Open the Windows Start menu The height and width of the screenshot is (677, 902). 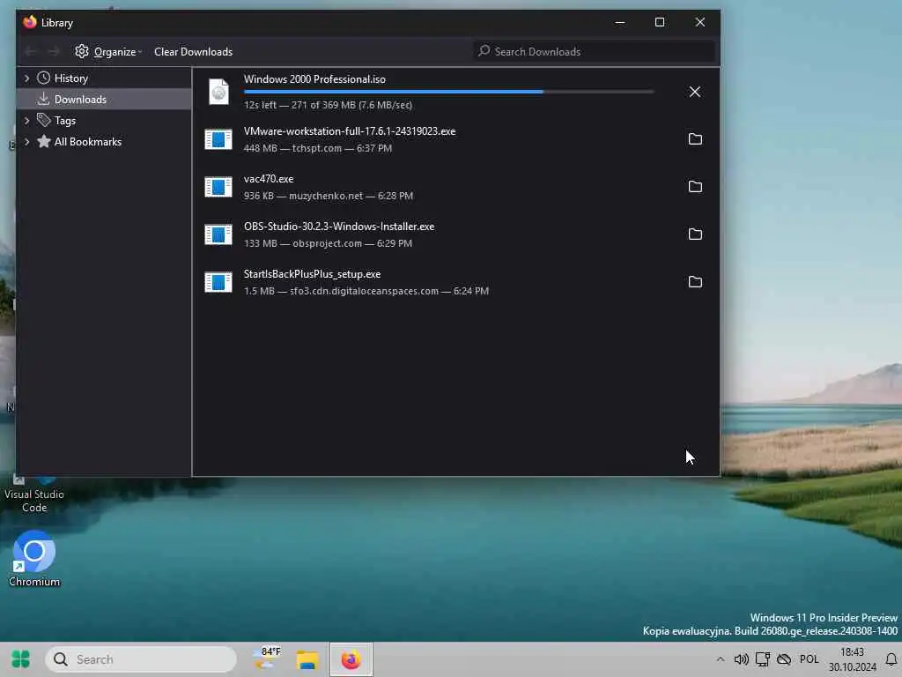pos(21,659)
